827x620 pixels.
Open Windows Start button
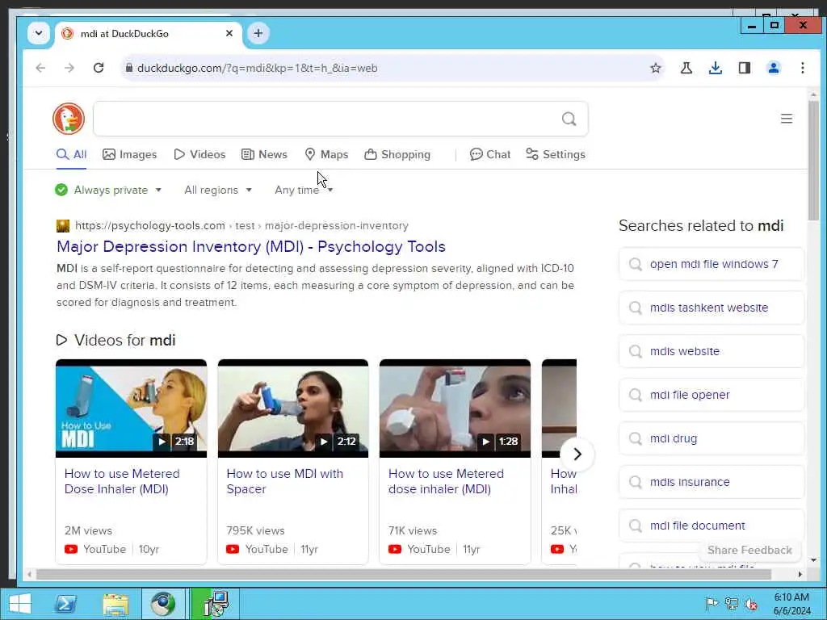tap(20, 604)
